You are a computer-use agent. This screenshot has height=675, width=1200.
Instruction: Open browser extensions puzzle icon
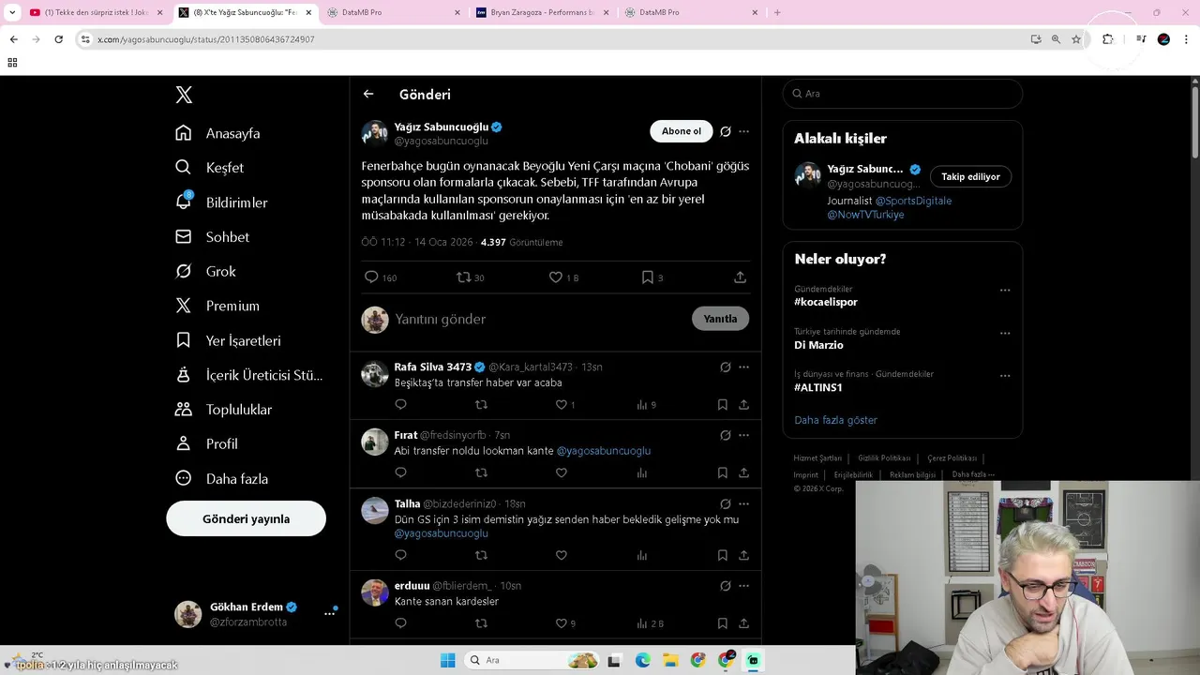tap(1108, 39)
